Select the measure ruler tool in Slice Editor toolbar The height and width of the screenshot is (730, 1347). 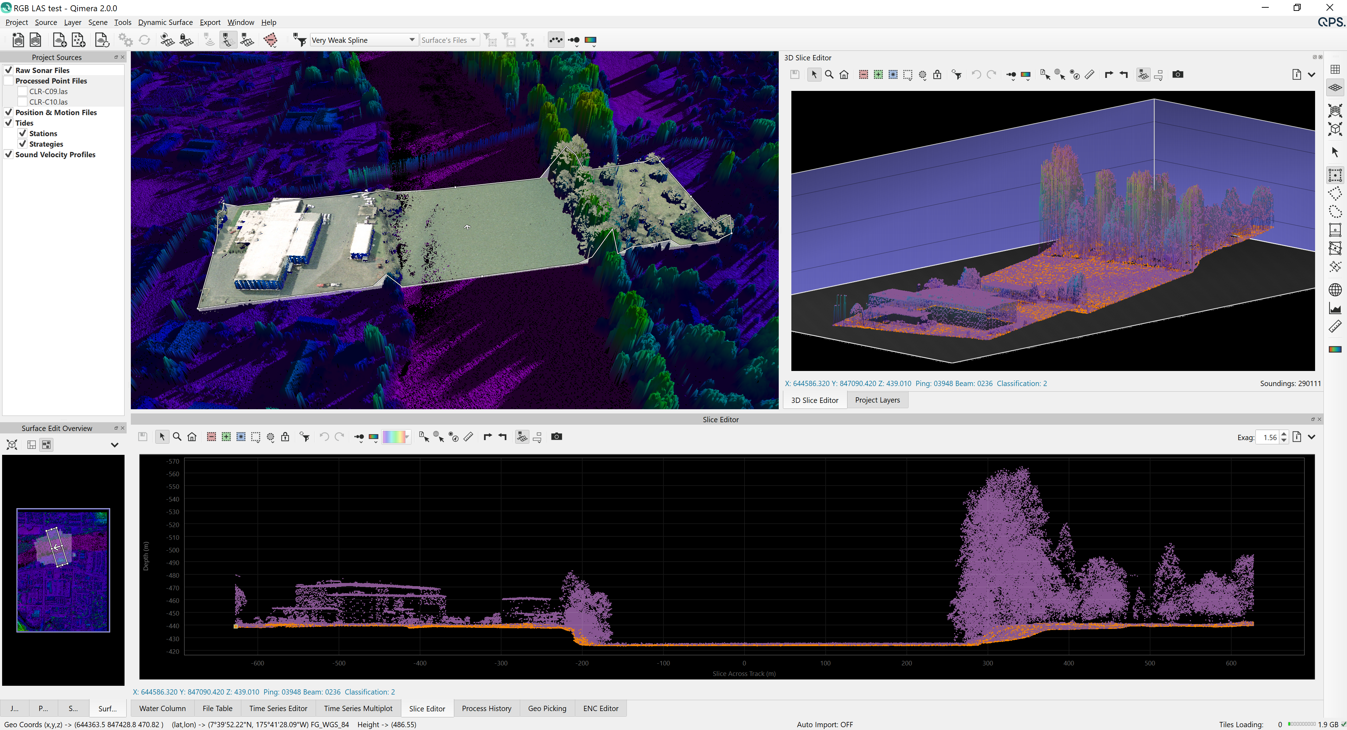(x=469, y=437)
